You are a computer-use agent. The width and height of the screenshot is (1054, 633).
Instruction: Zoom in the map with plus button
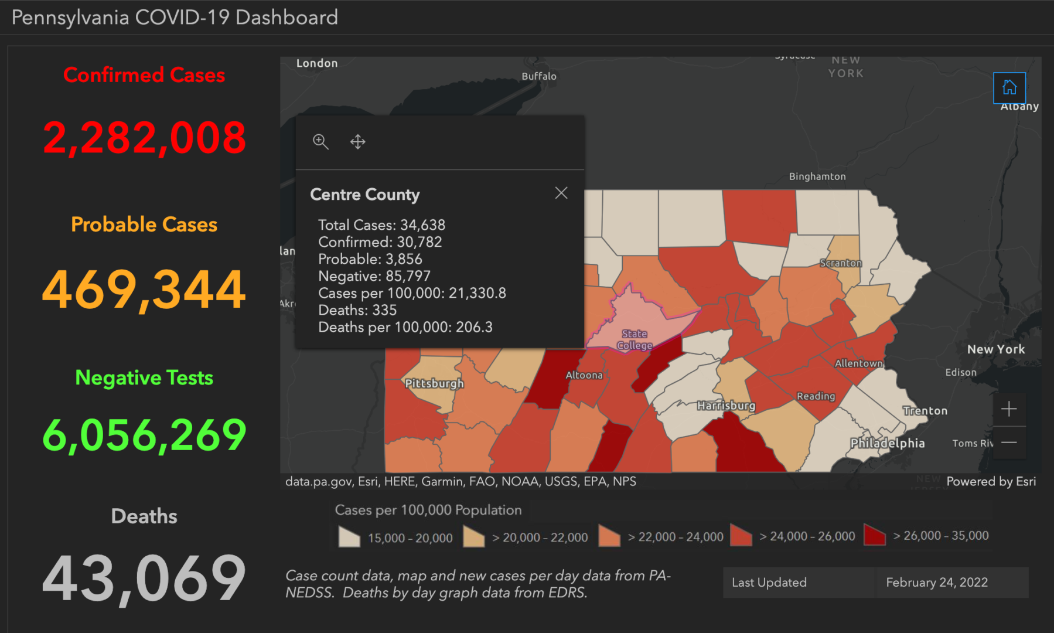point(1009,409)
